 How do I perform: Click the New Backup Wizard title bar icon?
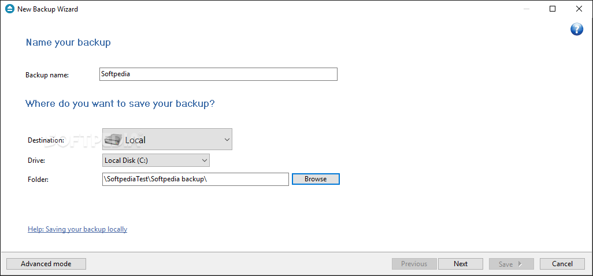point(9,9)
